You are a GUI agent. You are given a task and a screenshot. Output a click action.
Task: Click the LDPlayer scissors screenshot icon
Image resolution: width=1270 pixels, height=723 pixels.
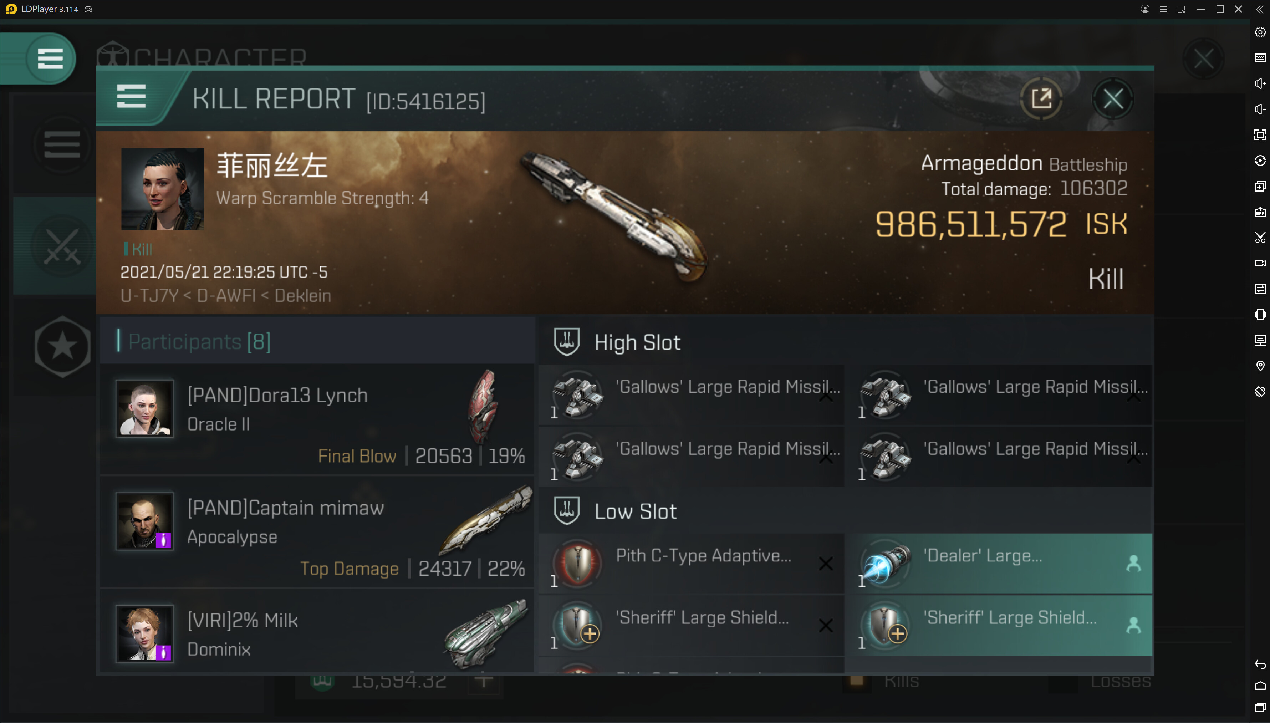click(1260, 237)
